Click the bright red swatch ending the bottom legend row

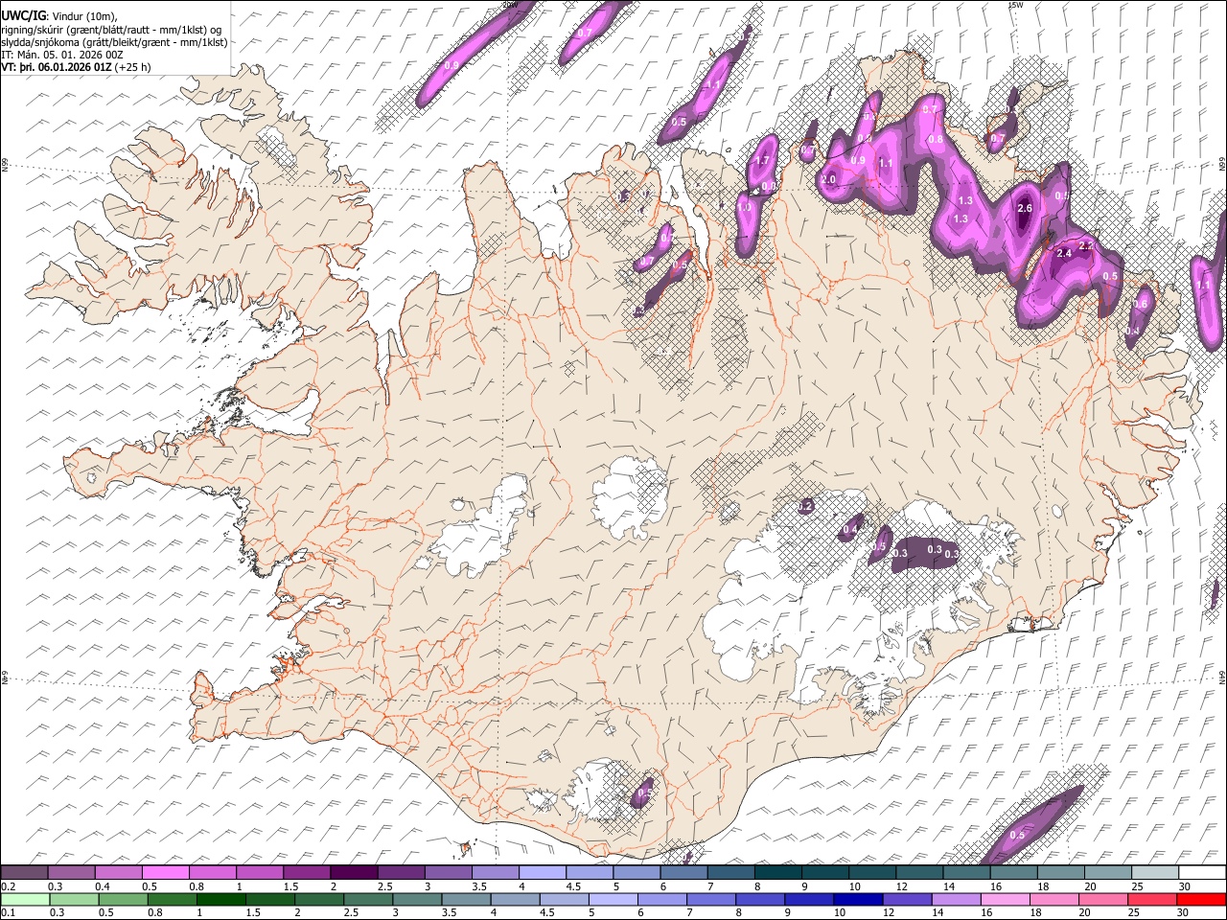point(1202,899)
